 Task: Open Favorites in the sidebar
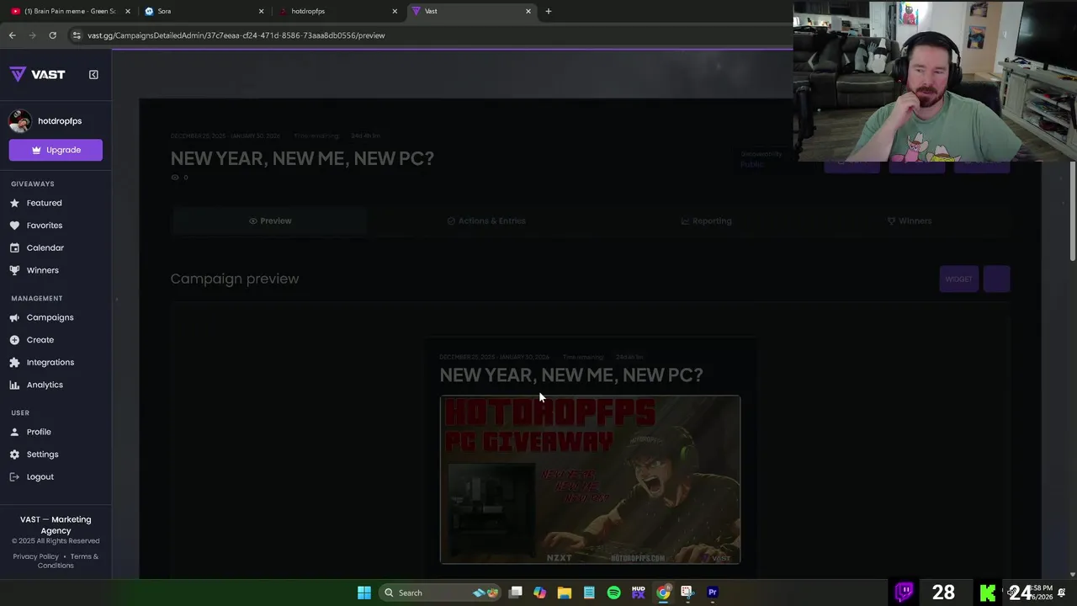coord(45,226)
